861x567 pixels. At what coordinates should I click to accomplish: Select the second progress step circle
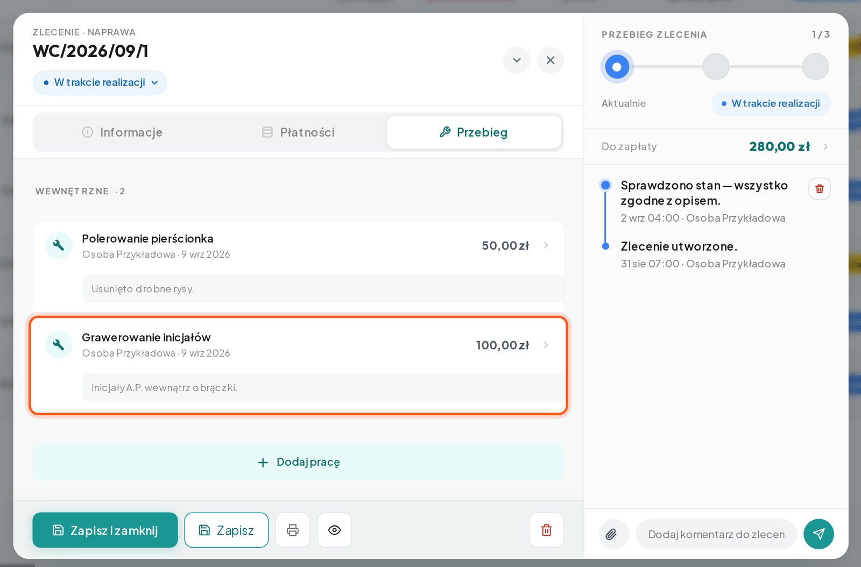click(716, 67)
